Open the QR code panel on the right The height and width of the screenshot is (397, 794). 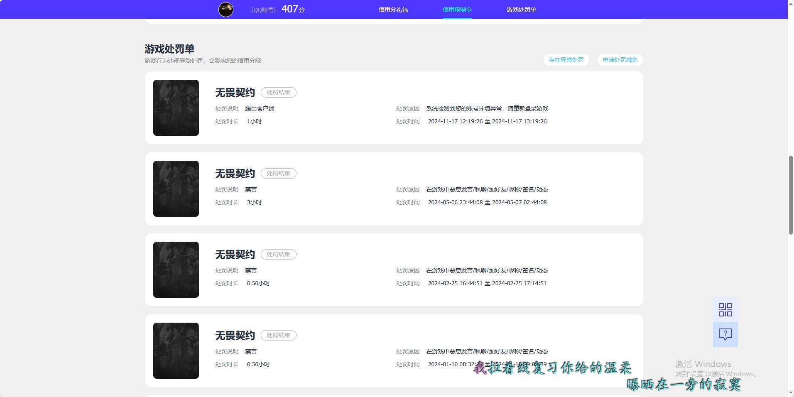click(x=725, y=309)
